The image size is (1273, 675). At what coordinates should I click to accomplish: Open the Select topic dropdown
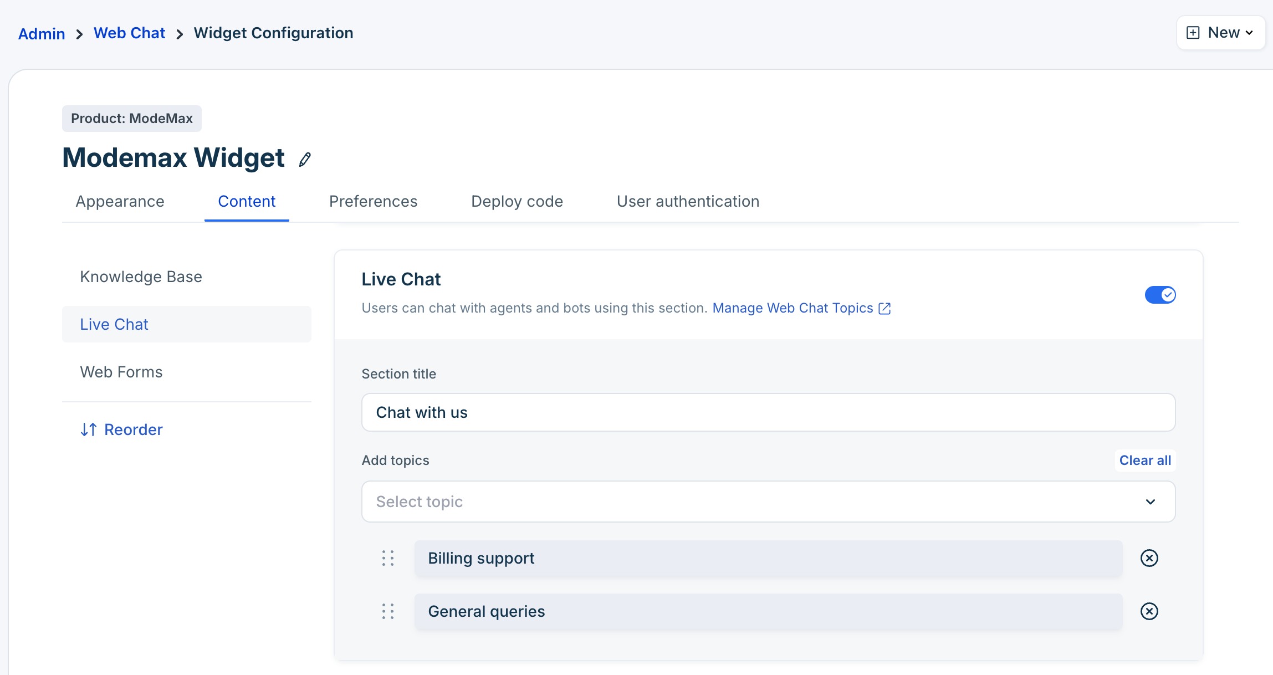(768, 502)
